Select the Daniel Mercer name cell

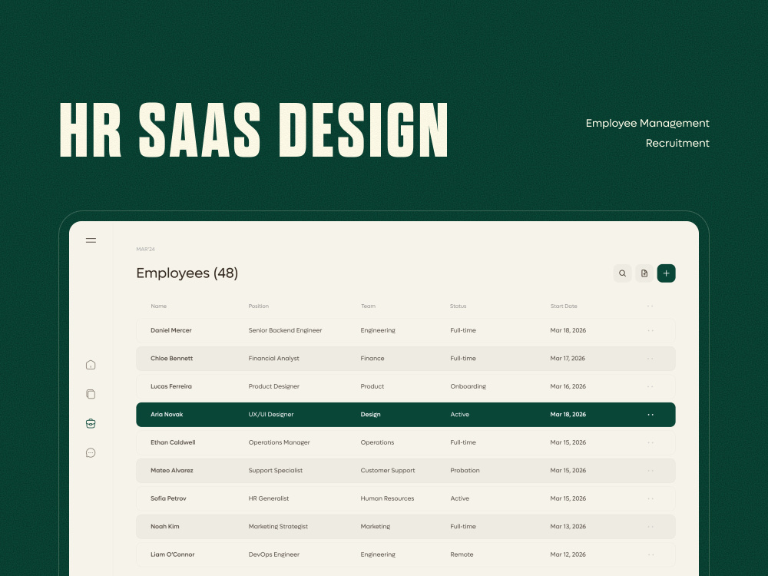pos(171,330)
